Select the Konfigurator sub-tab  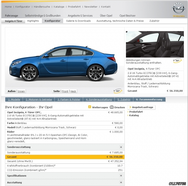53,21
